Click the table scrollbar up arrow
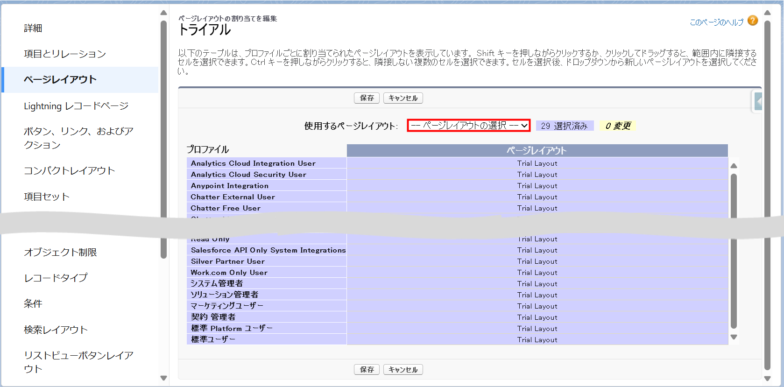Screen dimensions: 784x387 (x=734, y=166)
